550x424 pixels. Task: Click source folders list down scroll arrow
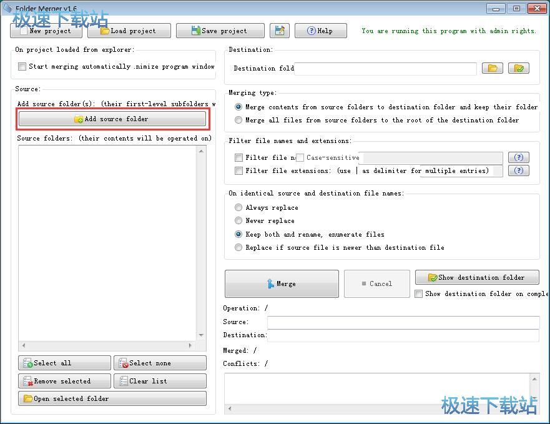click(201, 335)
